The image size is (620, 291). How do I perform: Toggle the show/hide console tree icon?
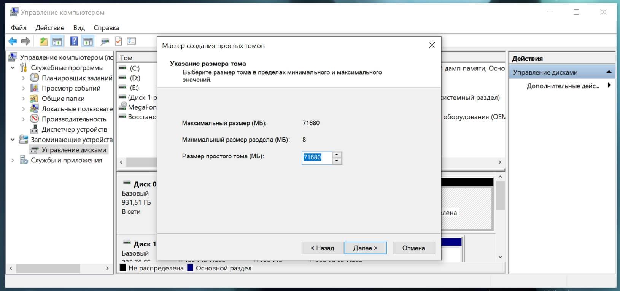pyautogui.click(x=57, y=41)
